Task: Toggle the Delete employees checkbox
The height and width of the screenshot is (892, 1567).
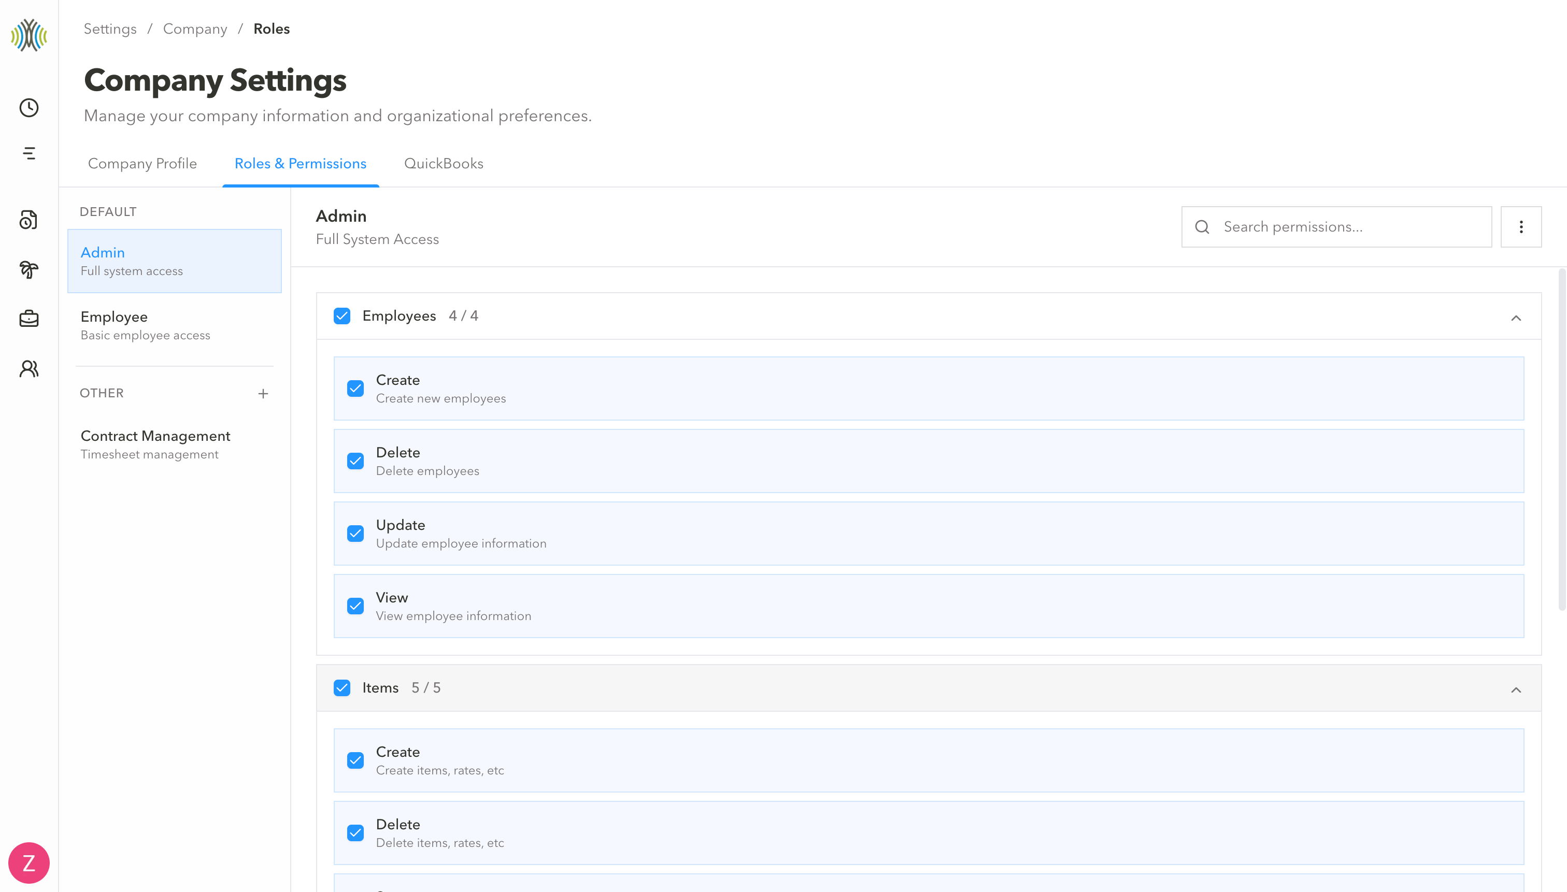Action: point(355,462)
